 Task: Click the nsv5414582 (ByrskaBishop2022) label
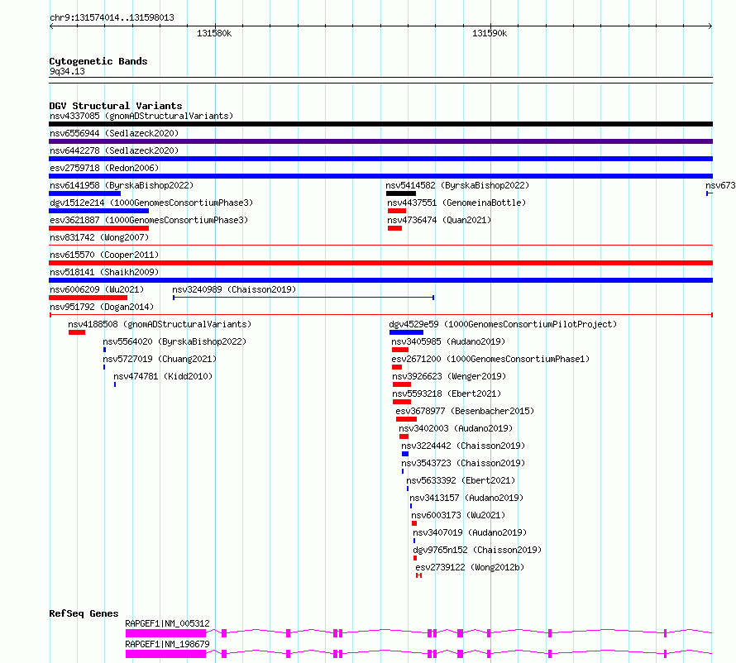click(457, 185)
